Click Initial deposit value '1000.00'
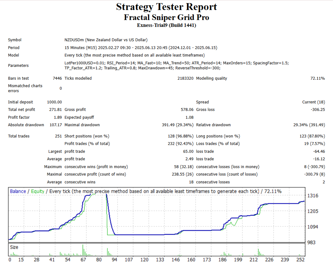Screen dimensions: 333x264 (x=54, y=102)
